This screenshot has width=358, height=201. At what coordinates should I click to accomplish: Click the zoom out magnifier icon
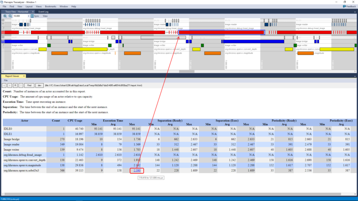pyautogui.click(x=10, y=16)
